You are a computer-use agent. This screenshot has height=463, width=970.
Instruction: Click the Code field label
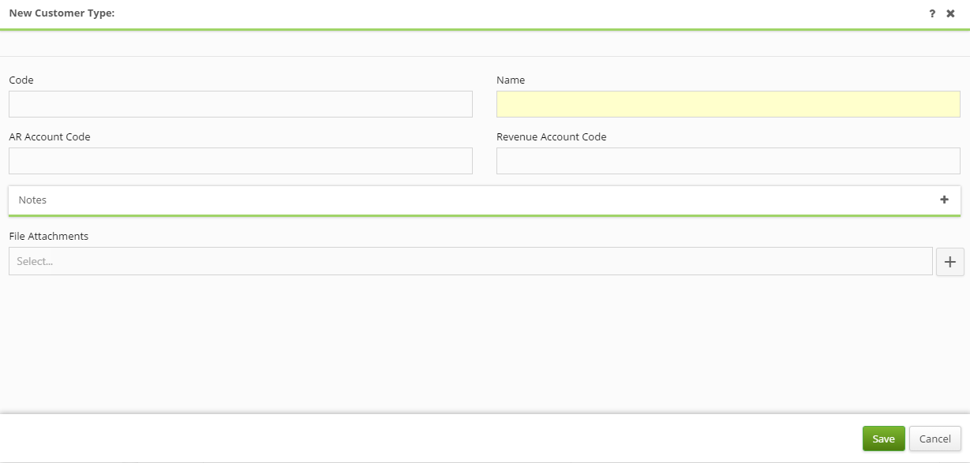[x=21, y=80]
